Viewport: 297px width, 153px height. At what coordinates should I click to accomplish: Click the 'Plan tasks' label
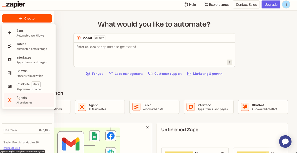click(10, 130)
